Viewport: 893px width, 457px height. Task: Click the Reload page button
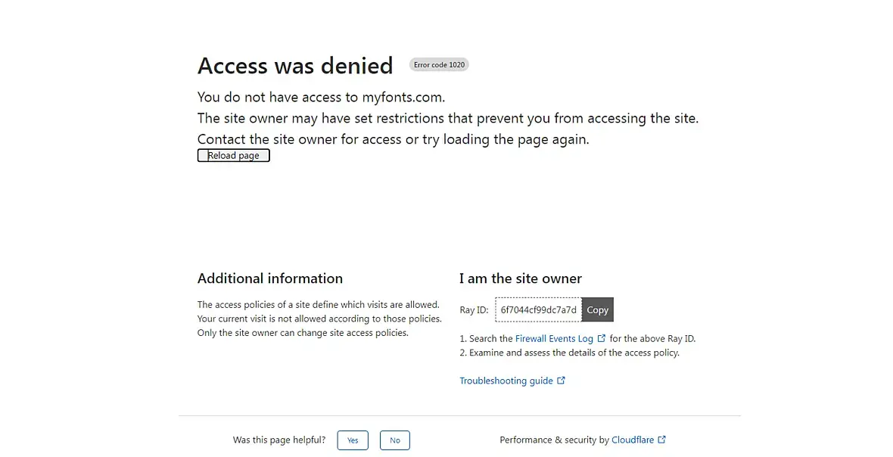point(233,156)
